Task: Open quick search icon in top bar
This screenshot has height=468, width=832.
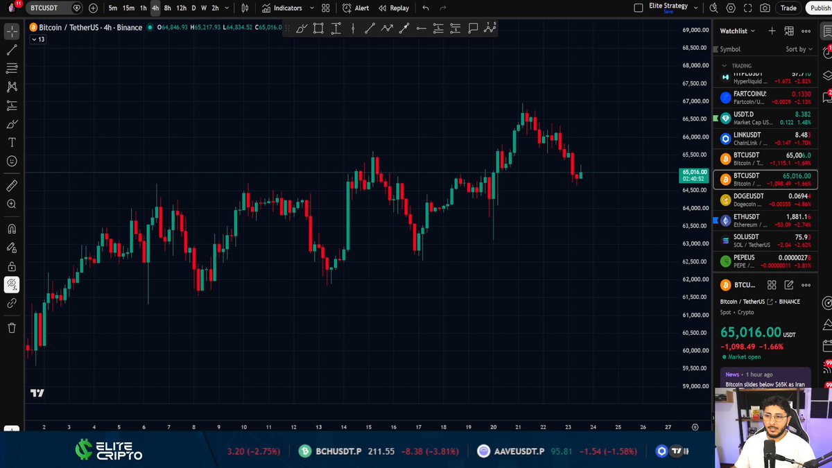Action: [715, 8]
